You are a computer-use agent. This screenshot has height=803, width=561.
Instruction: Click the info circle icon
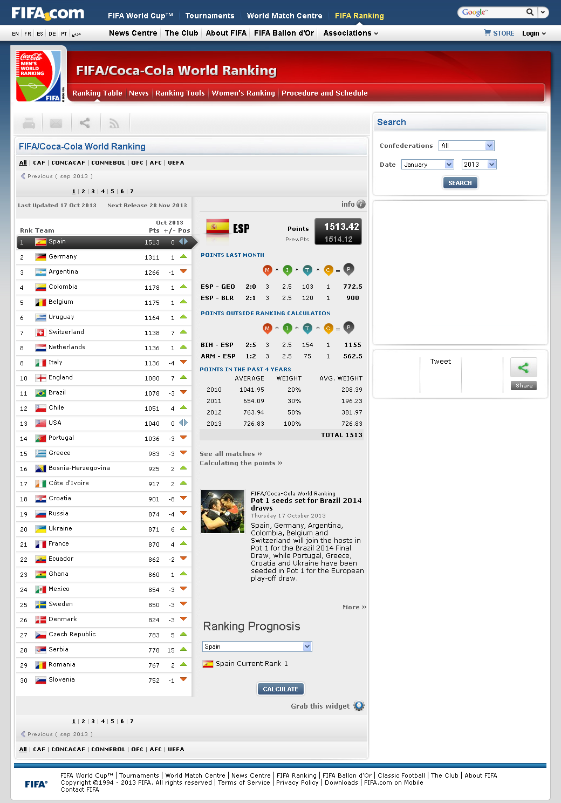(x=361, y=204)
